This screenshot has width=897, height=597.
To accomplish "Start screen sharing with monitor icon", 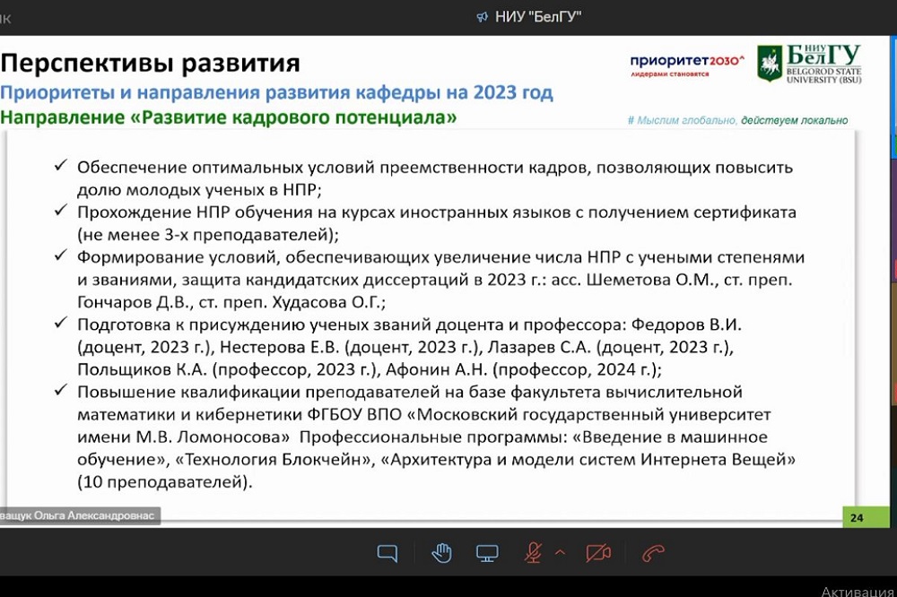I will pyautogui.click(x=487, y=553).
